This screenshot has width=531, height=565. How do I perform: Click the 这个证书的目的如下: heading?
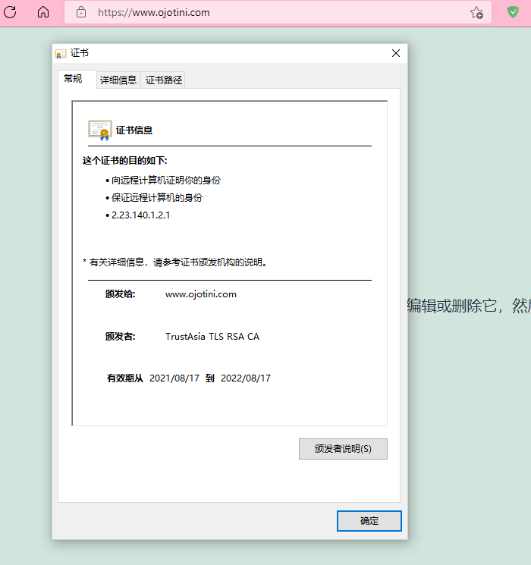(124, 161)
